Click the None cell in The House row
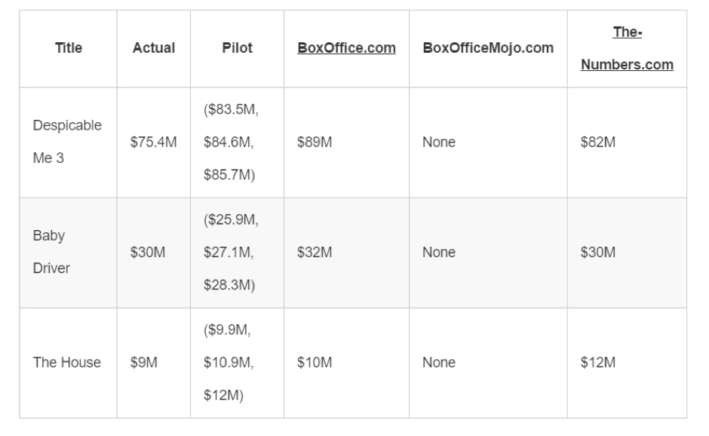Image resolution: width=709 pixels, height=436 pixels. 439,363
